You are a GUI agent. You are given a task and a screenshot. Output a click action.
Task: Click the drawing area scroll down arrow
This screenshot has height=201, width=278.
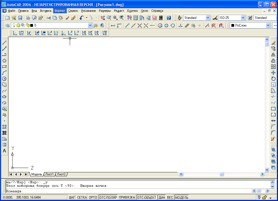267,170
